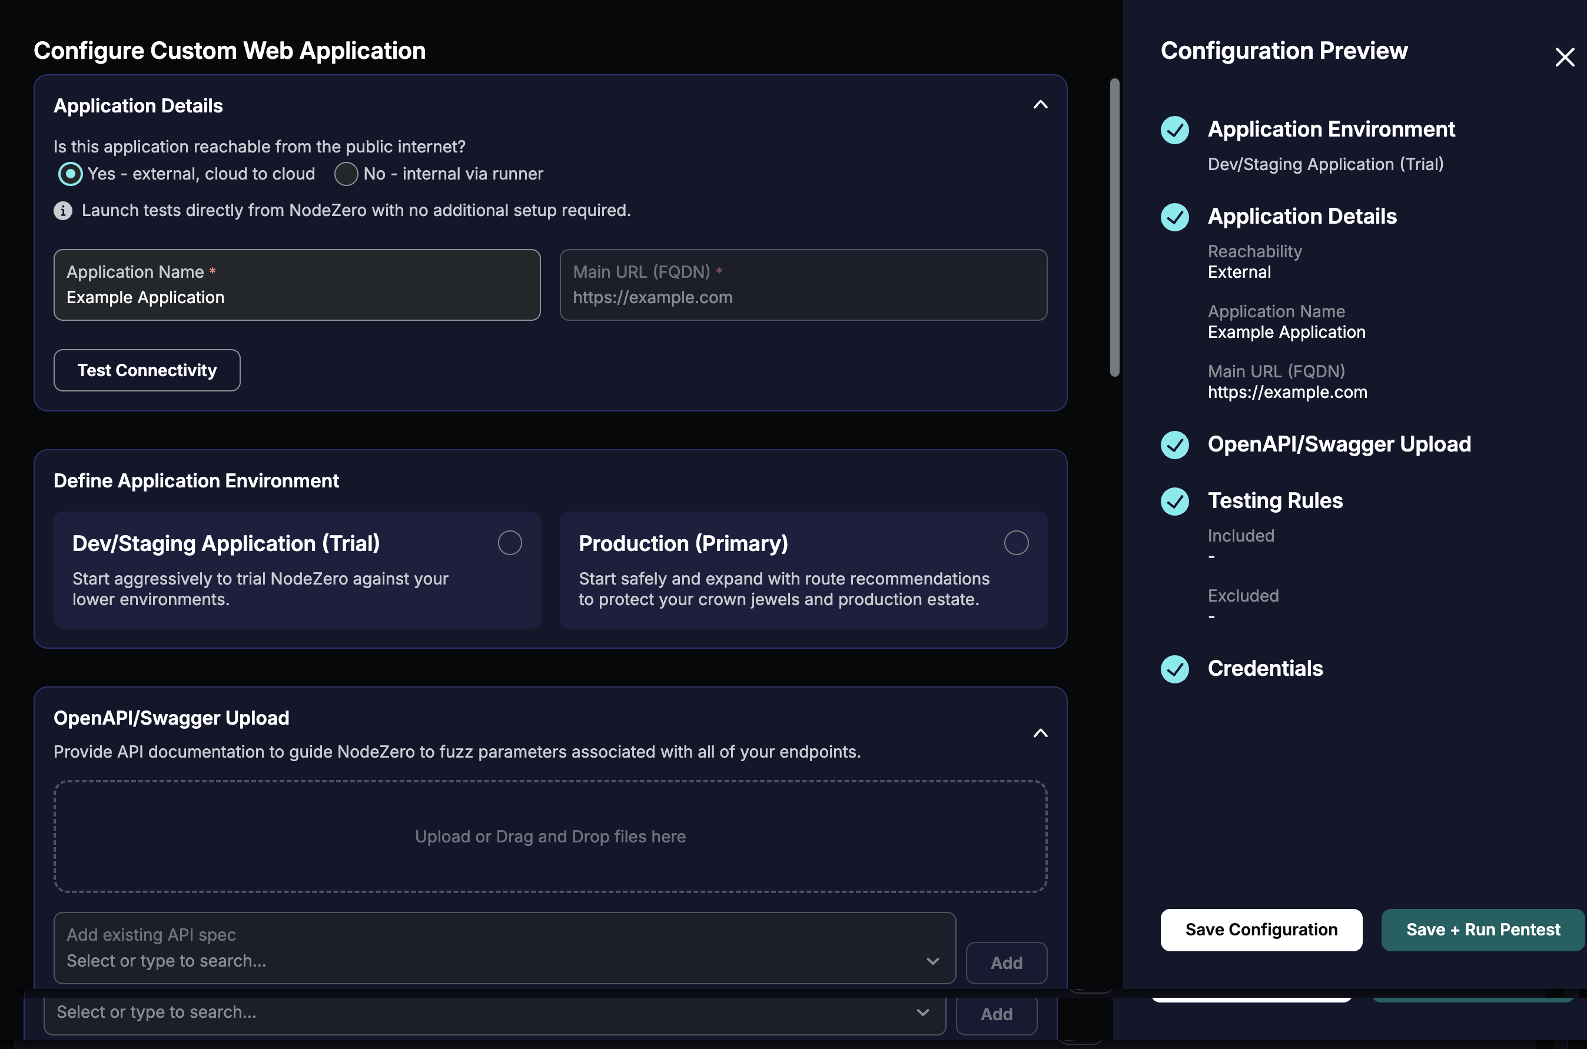Select Yes - external, cloud to cloud
Screen dimensions: 1587x1049
tap(70, 174)
